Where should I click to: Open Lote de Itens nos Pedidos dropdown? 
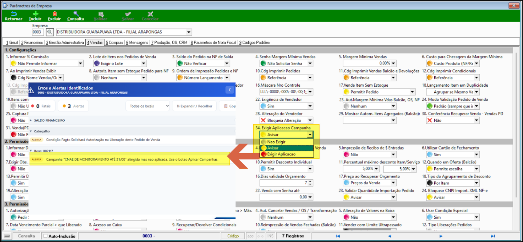(144, 64)
